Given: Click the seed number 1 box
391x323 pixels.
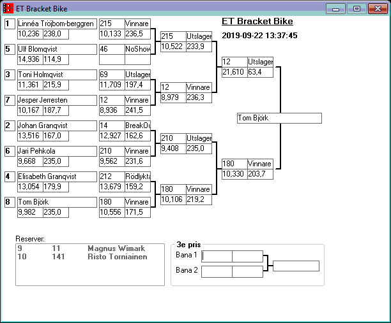Looking at the screenshot, I should click(9, 24).
